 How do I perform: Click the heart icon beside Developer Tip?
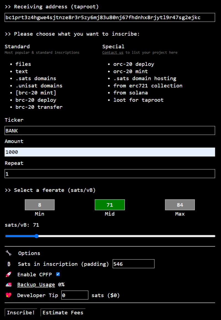point(8,295)
